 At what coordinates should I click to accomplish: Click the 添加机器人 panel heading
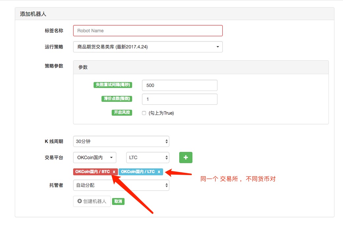coord(33,14)
